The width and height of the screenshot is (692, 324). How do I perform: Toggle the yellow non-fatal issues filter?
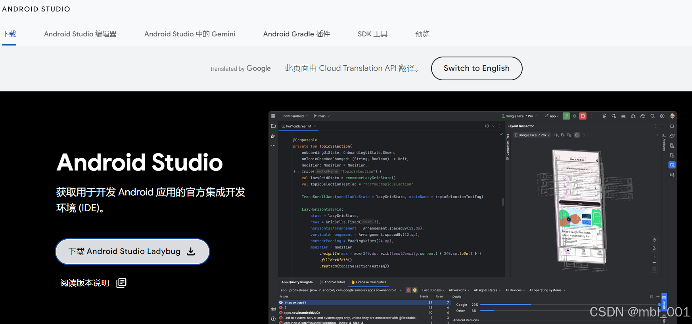coord(415,290)
